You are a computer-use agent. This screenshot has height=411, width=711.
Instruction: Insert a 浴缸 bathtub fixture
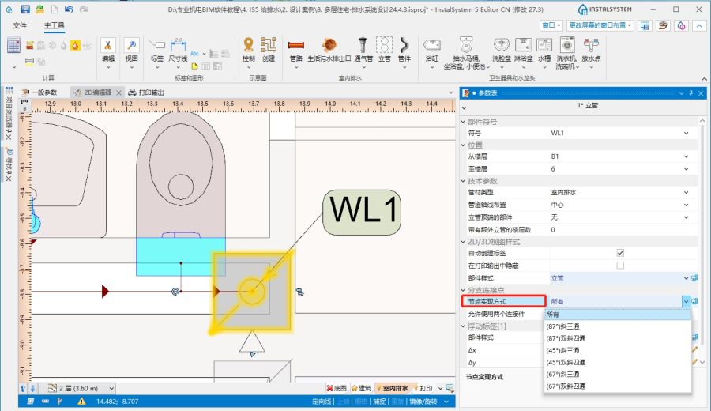coord(432,47)
